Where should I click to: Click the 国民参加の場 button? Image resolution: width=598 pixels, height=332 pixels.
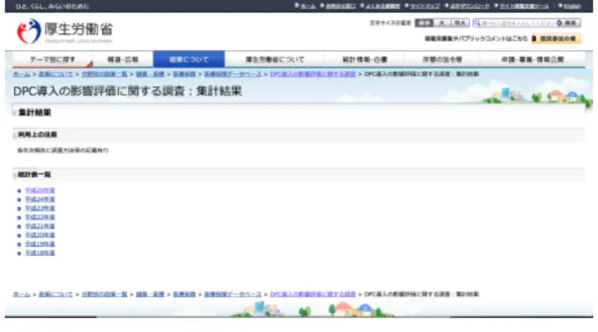click(x=556, y=39)
